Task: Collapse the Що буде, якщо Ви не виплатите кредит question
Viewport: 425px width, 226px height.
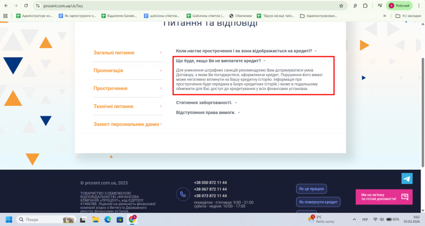Action: pyautogui.click(x=221, y=61)
